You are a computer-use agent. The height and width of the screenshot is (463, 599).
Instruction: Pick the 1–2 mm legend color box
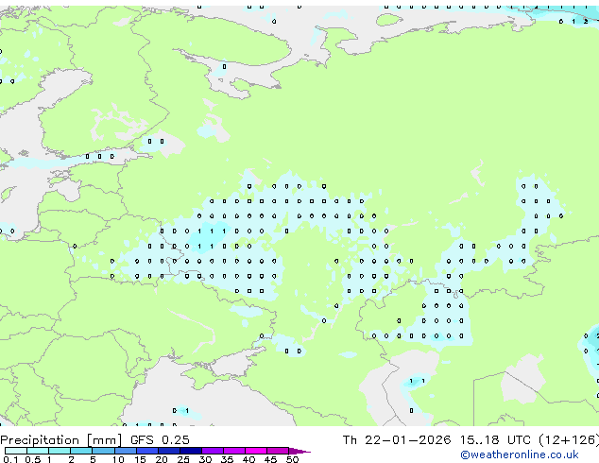(x=60, y=451)
